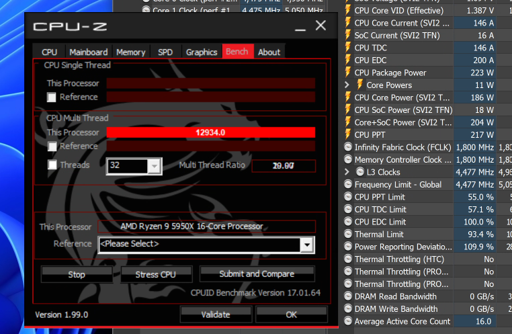
Task: Tick the Threads checkbox in CPU-Z
Action: click(x=52, y=165)
